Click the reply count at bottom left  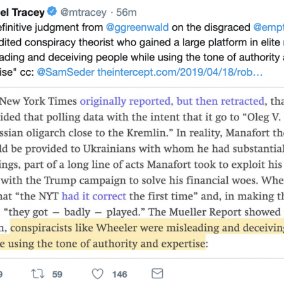[1, 275]
